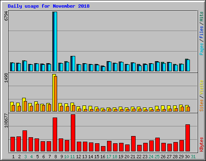Image resolution: width=206 pixels, height=161 pixels.
Task: Click the yellow visits bar for day 3
Action: click(23, 105)
